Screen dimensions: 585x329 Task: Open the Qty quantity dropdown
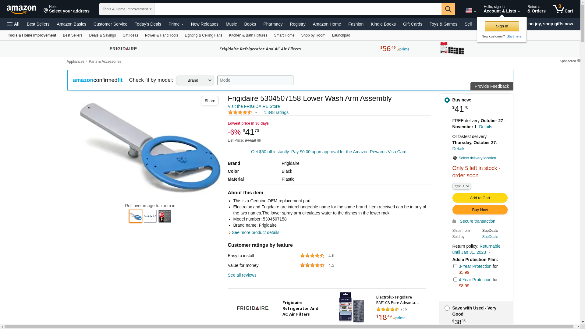pyautogui.click(x=462, y=186)
